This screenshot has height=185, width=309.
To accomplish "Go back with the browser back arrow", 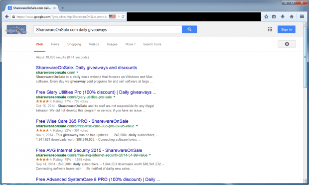I will (x=6, y=17).
